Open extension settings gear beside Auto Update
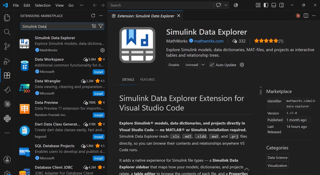This screenshot has height=175, width=320. [242, 65]
